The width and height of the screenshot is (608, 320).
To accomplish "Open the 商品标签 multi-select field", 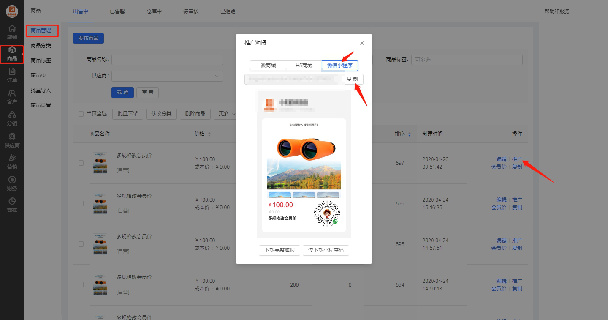I will tap(467, 60).
